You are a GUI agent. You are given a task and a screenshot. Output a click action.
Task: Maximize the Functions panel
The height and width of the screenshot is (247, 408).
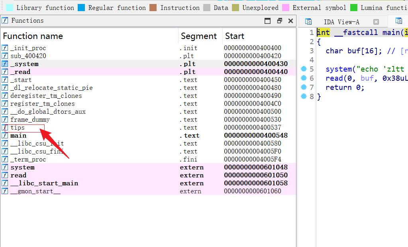tap(268, 21)
